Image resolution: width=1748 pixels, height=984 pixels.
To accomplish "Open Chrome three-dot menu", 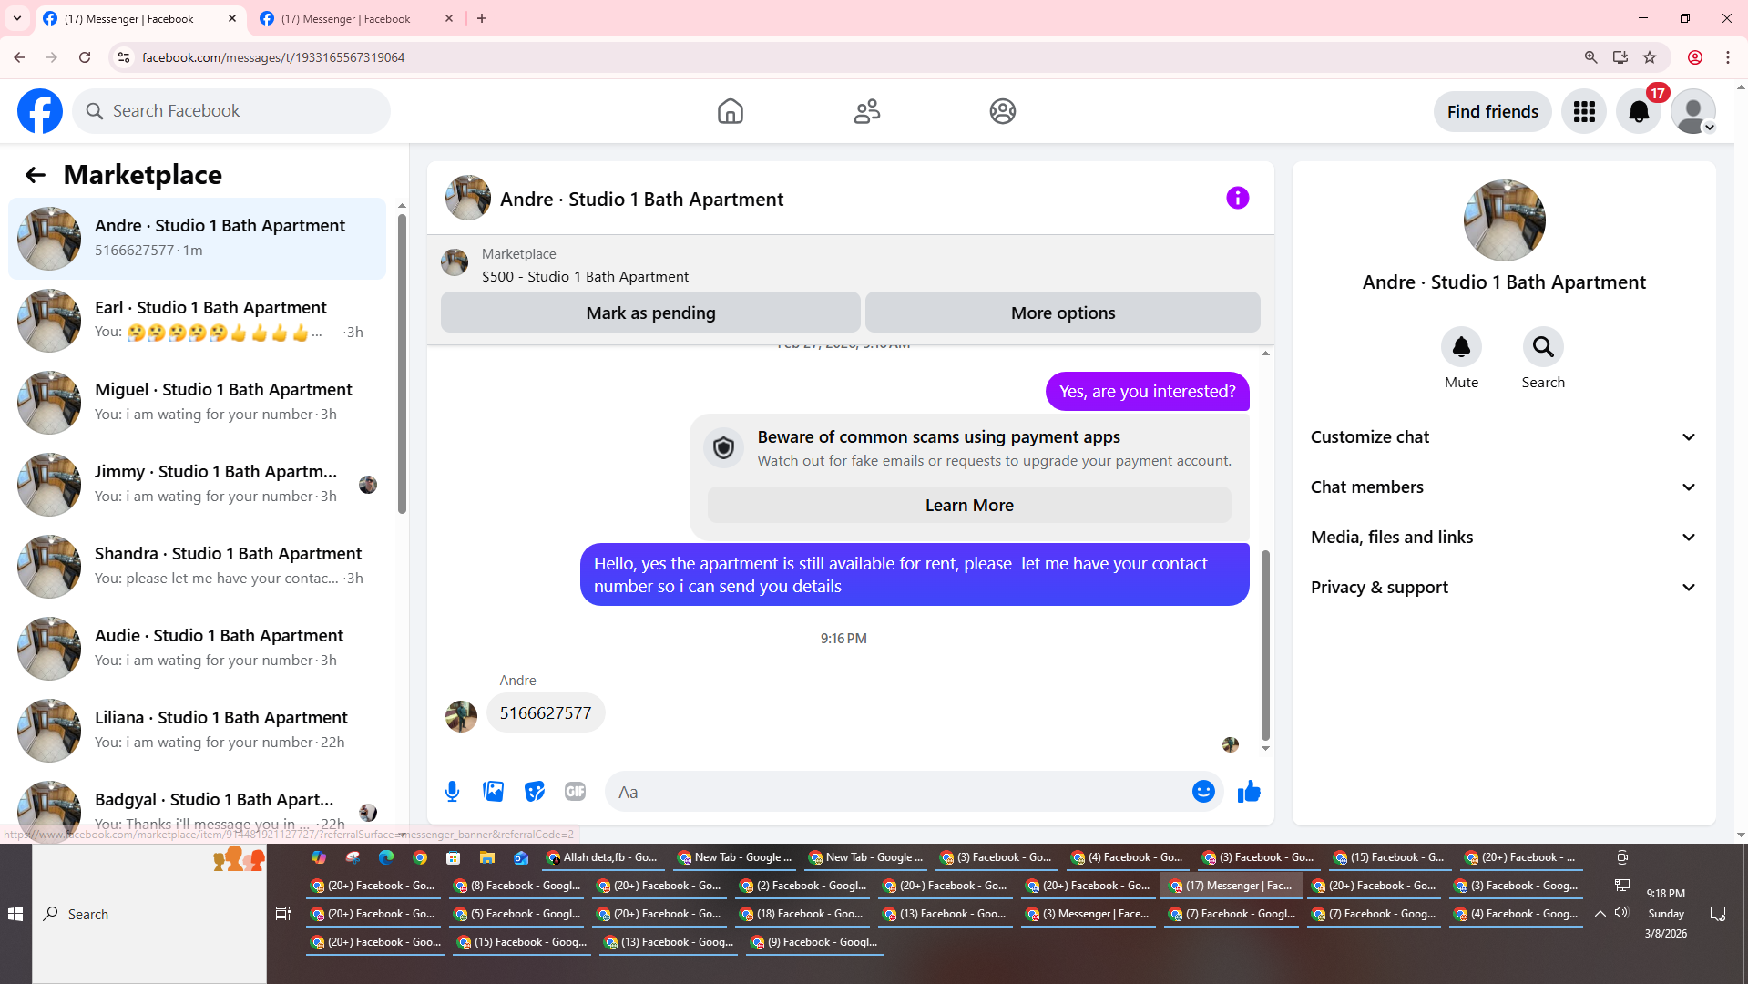I will click(x=1727, y=57).
